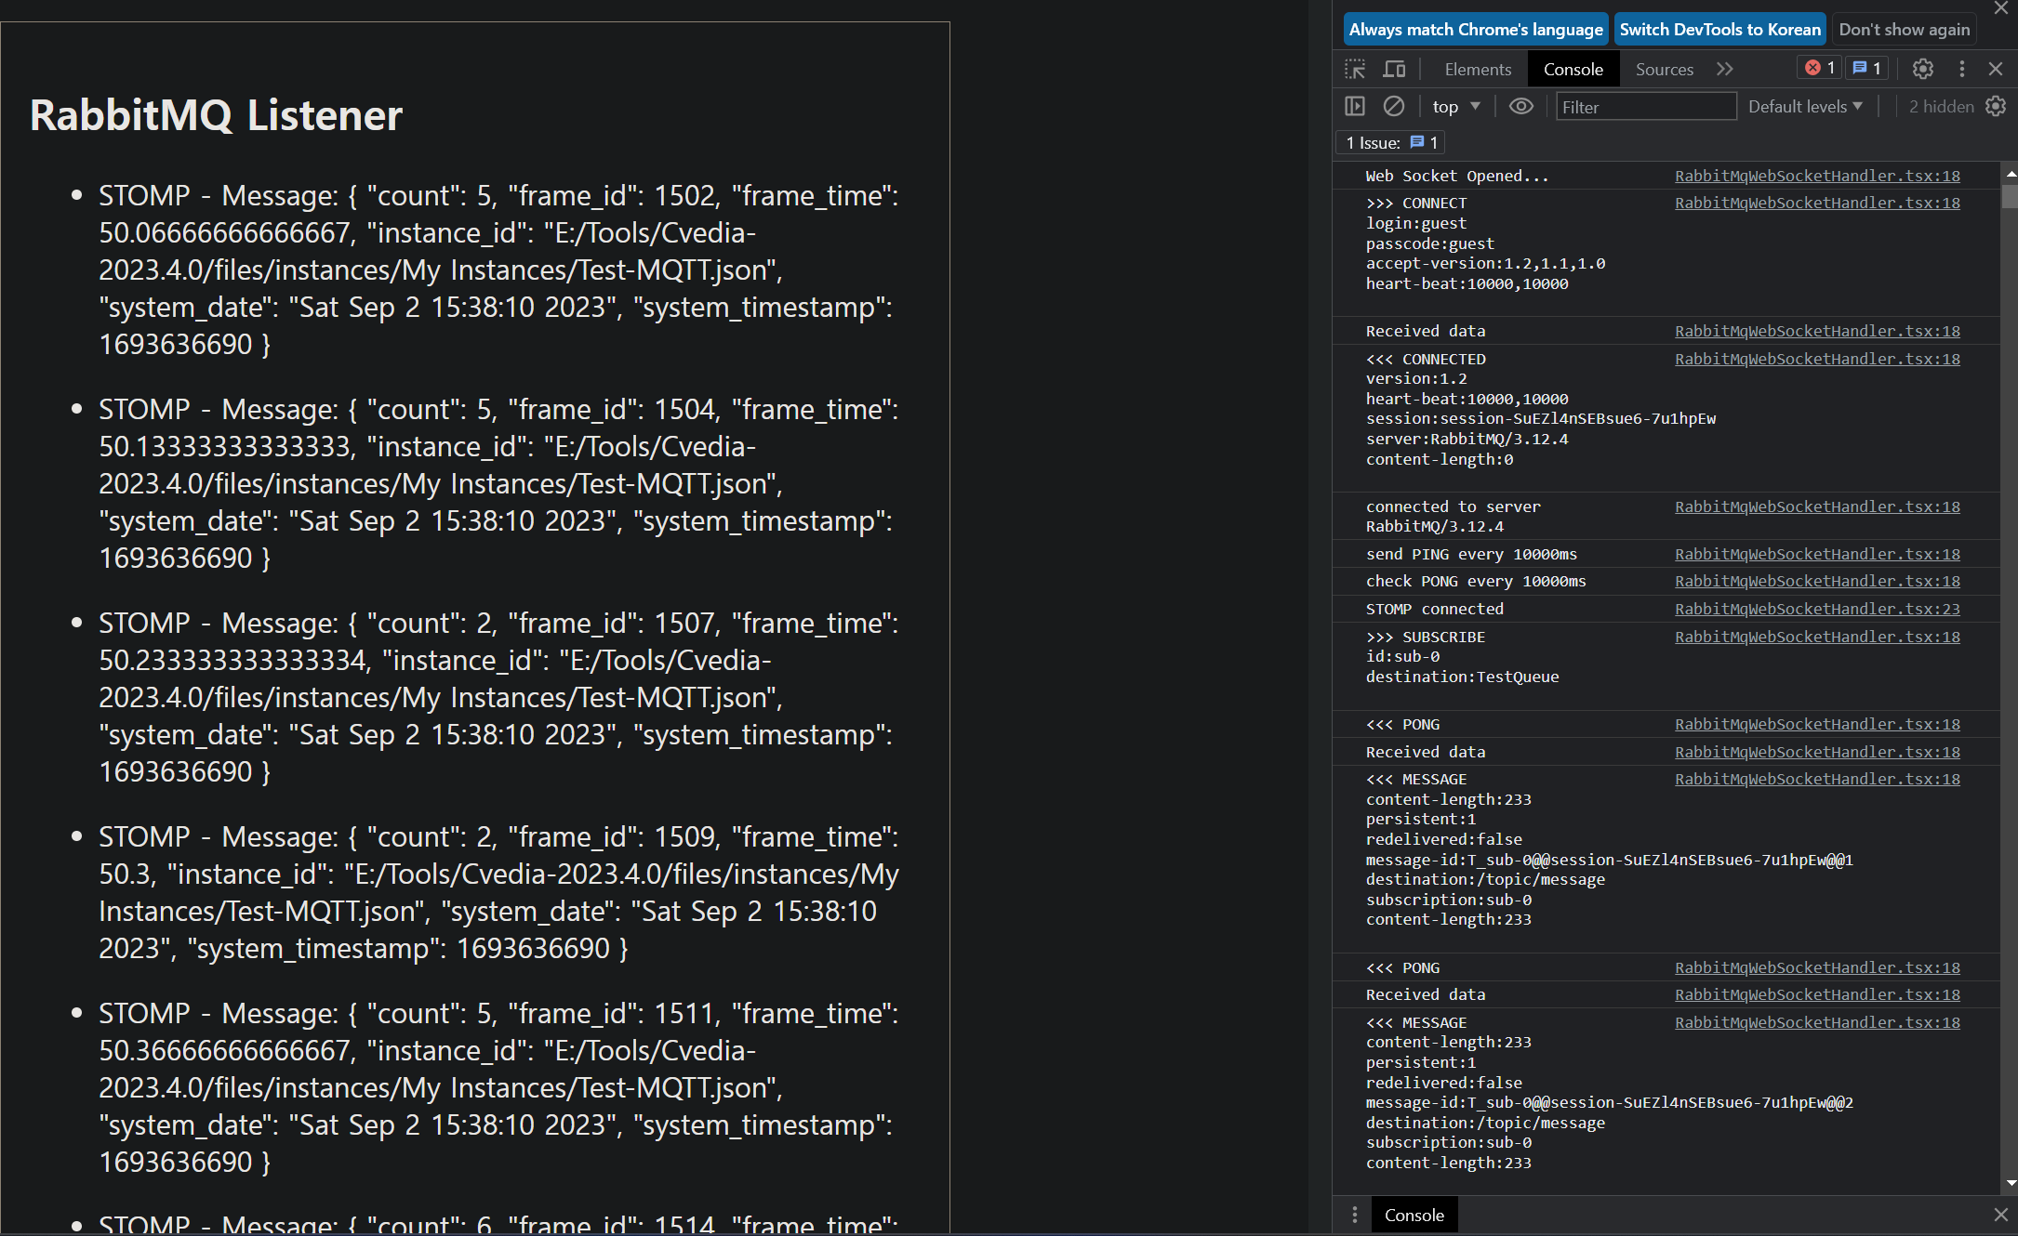Expand the top JavaScript context dropdown

pyautogui.click(x=1456, y=106)
